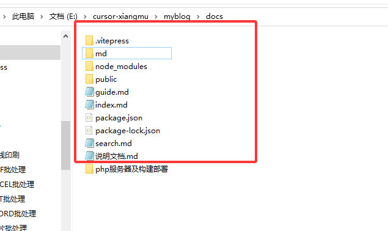Screen dimensions: 388x231
Task: Click the php服务器及构建部署 folder icon
Action: [89, 169]
